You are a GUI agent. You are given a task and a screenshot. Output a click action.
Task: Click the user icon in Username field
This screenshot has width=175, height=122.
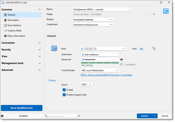tap(83, 55)
